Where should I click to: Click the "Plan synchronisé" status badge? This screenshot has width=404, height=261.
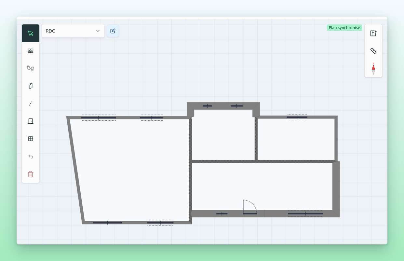(x=344, y=28)
